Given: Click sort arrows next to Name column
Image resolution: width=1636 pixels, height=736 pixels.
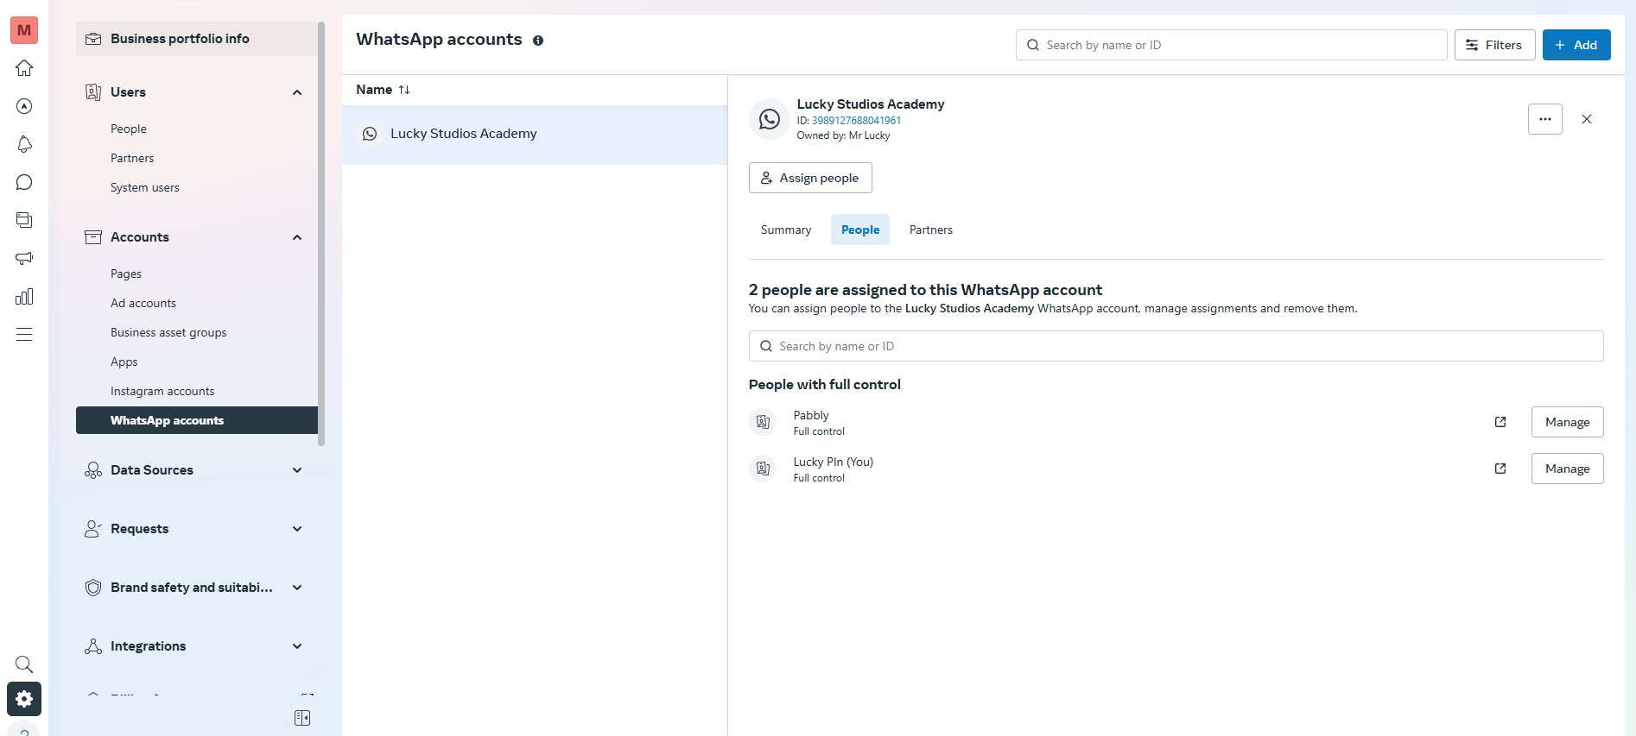Looking at the screenshot, I should pyautogui.click(x=404, y=90).
